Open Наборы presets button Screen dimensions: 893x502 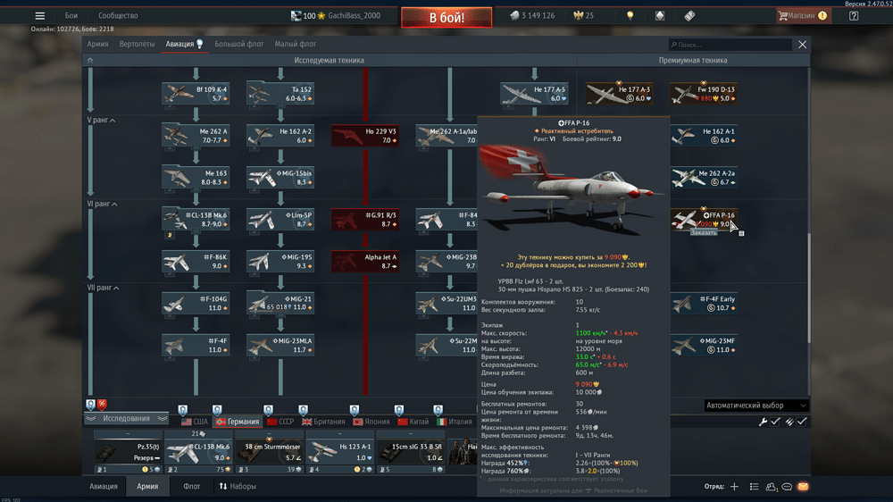238,487
